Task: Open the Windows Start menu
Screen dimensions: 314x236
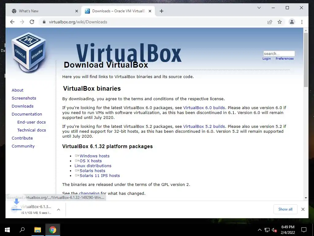Action: click(x=7, y=230)
